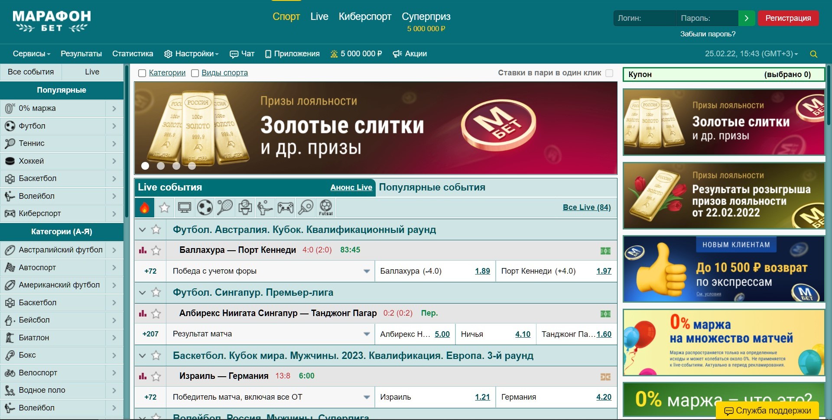Select the Все события sidebar tab
This screenshot has width=832, height=420.
point(31,72)
